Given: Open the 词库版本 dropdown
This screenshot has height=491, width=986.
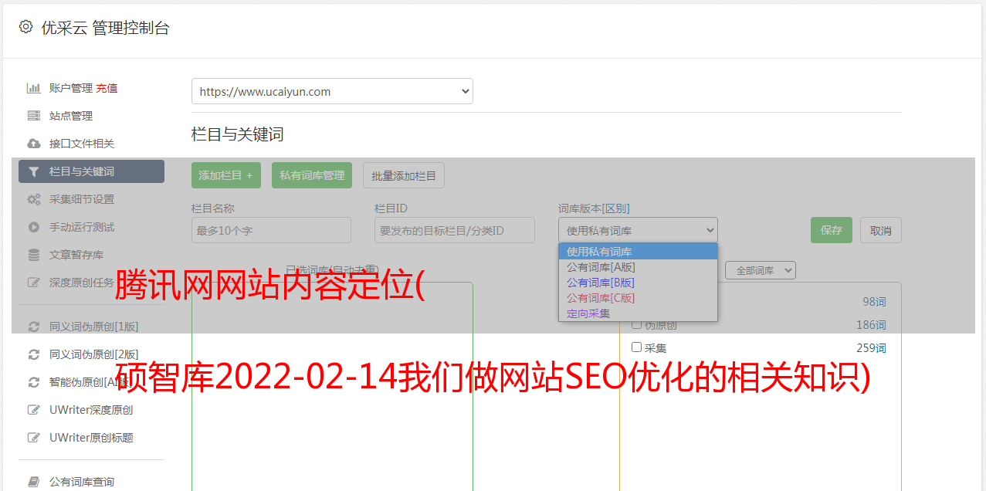Looking at the screenshot, I should pyautogui.click(x=638, y=230).
